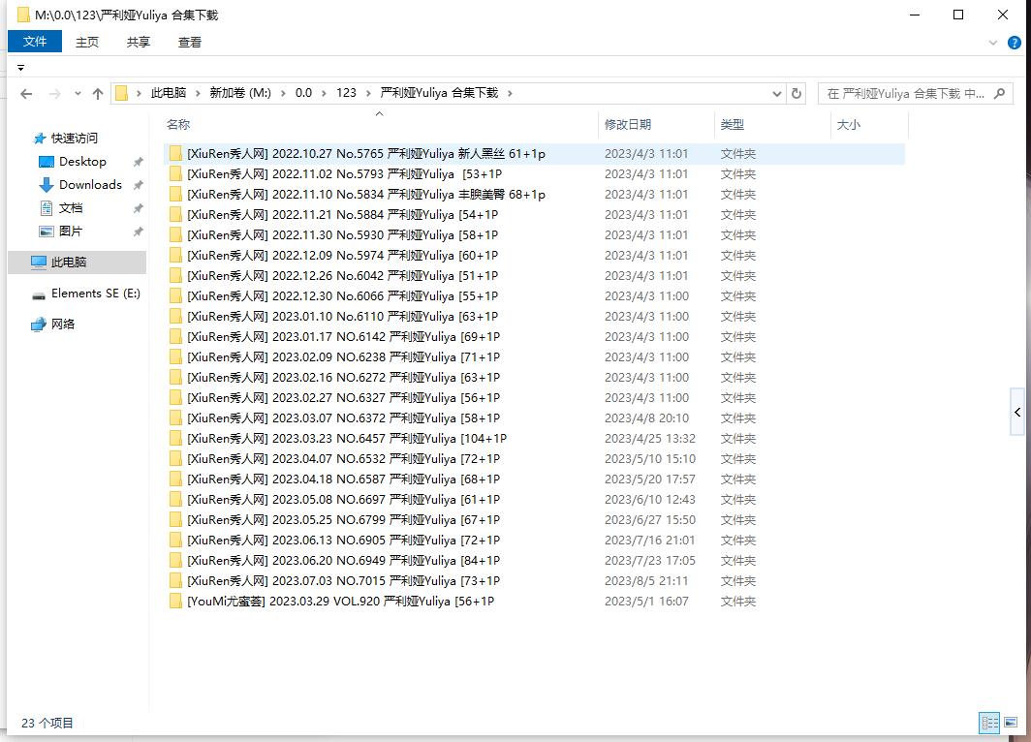Open the 文件 ribbon tab
Screen dimensions: 1031x742
click(35, 42)
